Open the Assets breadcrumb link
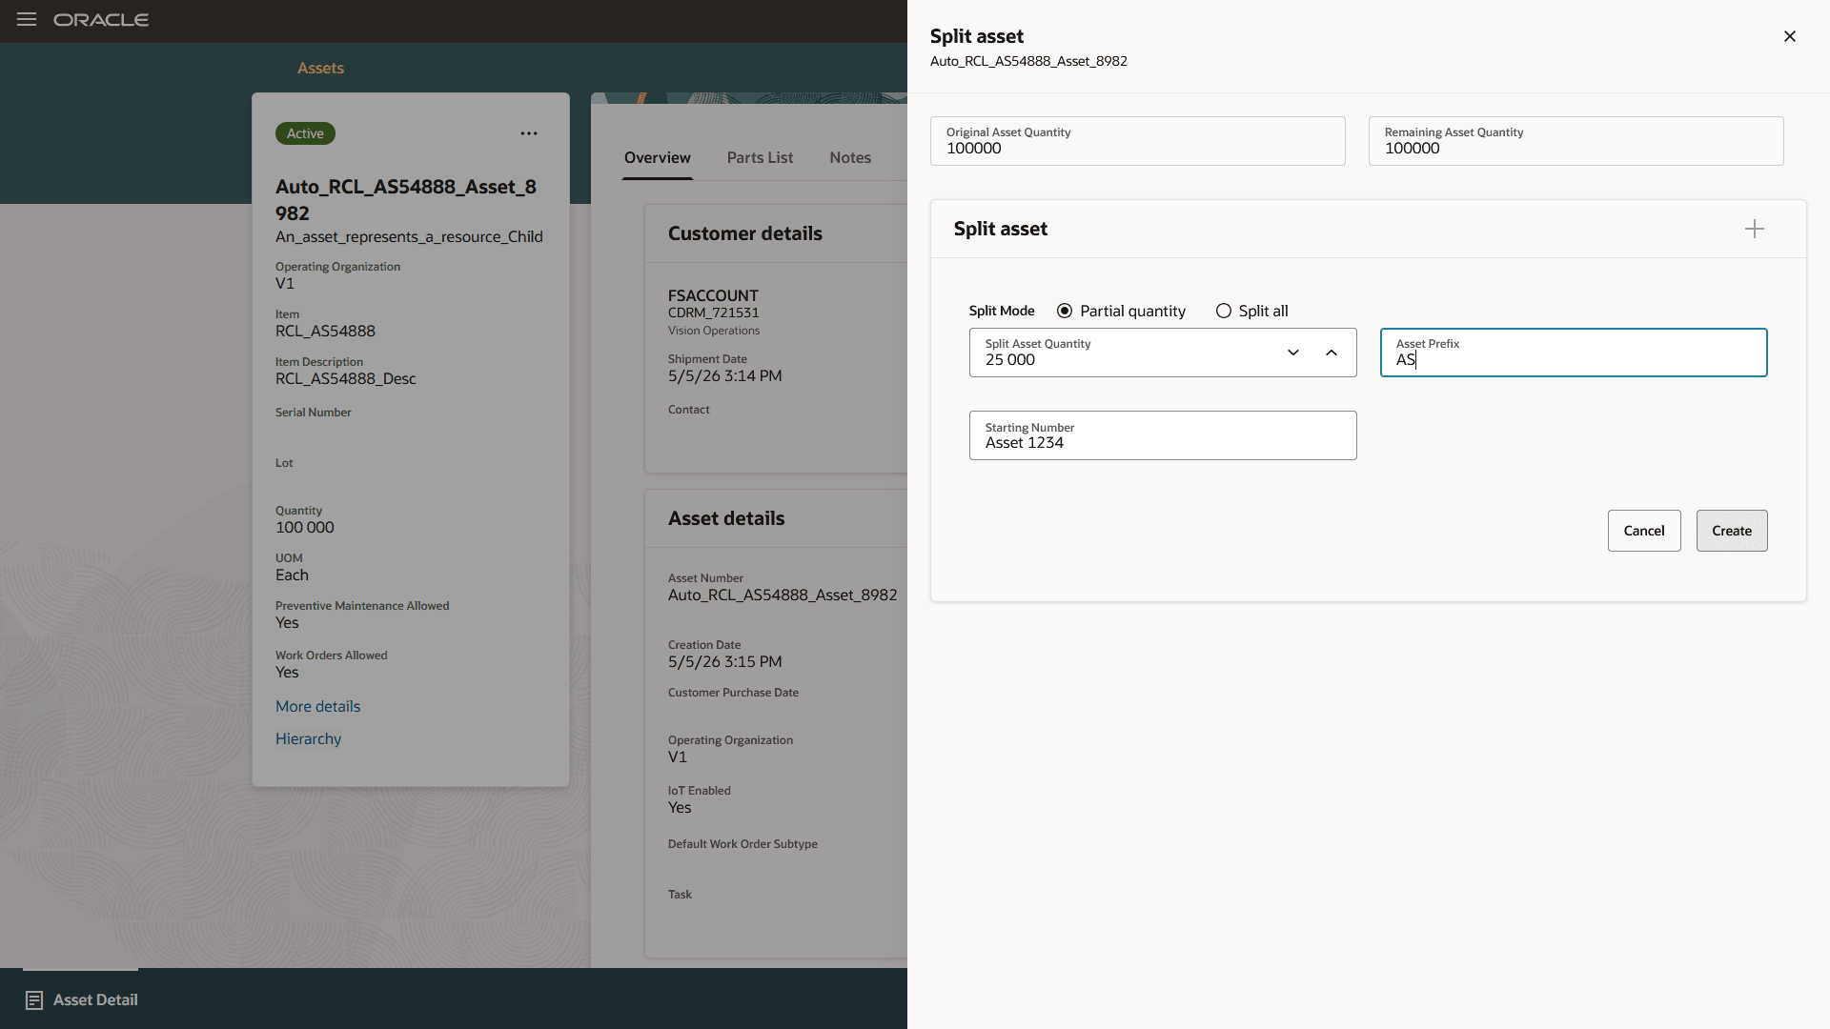Image resolution: width=1830 pixels, height=1029 pixels. click(x=320, y=69)
